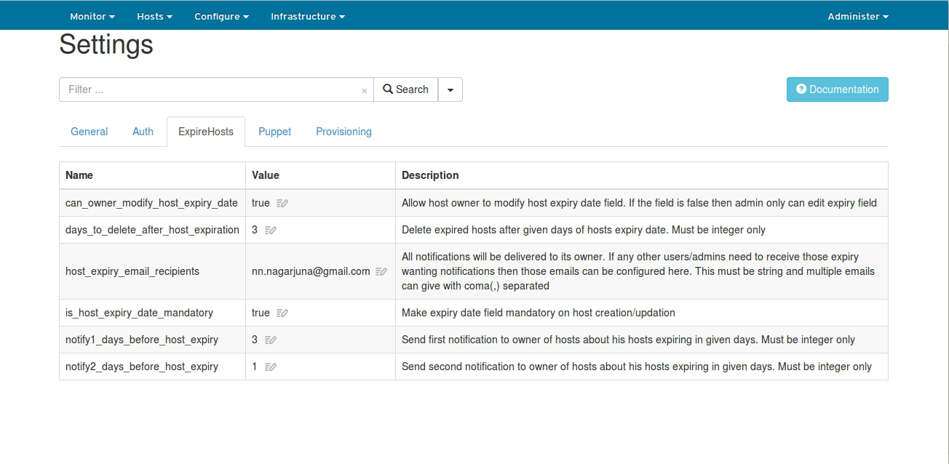
Task: Click the true value of can_owner_modify_host_expiry_date
Action: pyautogui.click(x=261, y=203)
